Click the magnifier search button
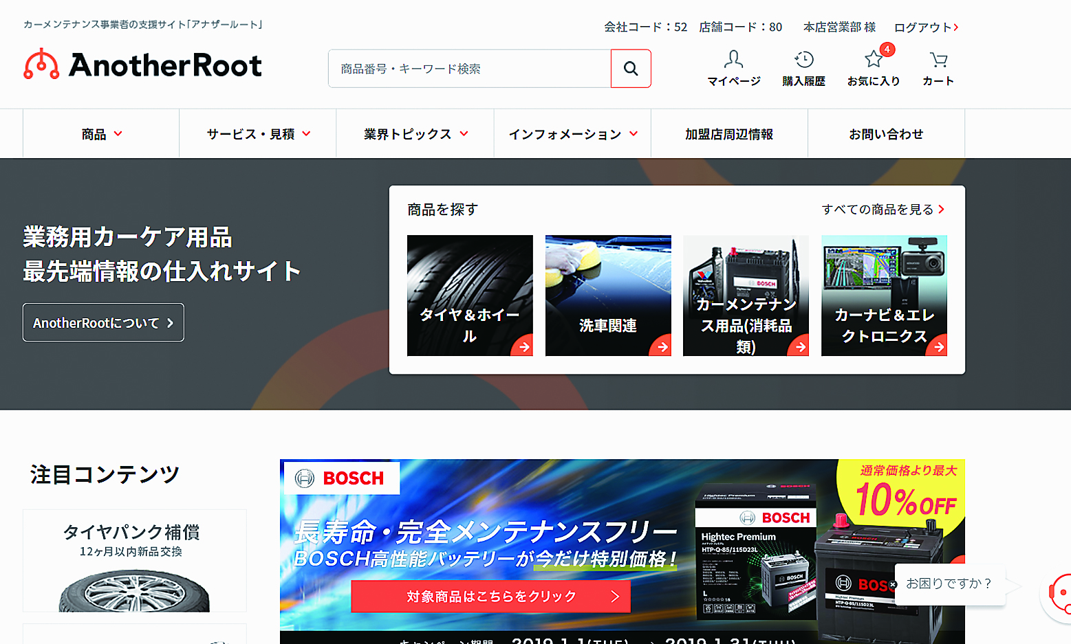The height and width of the screenshot is (644, 1071). (631, 68)
